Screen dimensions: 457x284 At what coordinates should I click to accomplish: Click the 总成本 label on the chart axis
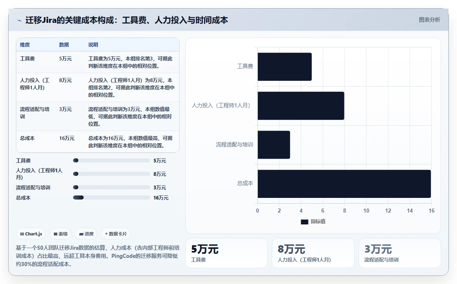click(x=245, y=183)
